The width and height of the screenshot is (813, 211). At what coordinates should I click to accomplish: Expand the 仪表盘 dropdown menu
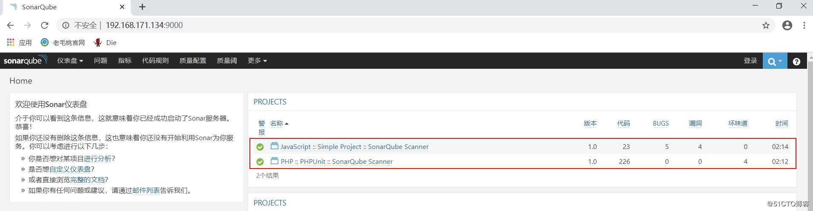(70, 61)
